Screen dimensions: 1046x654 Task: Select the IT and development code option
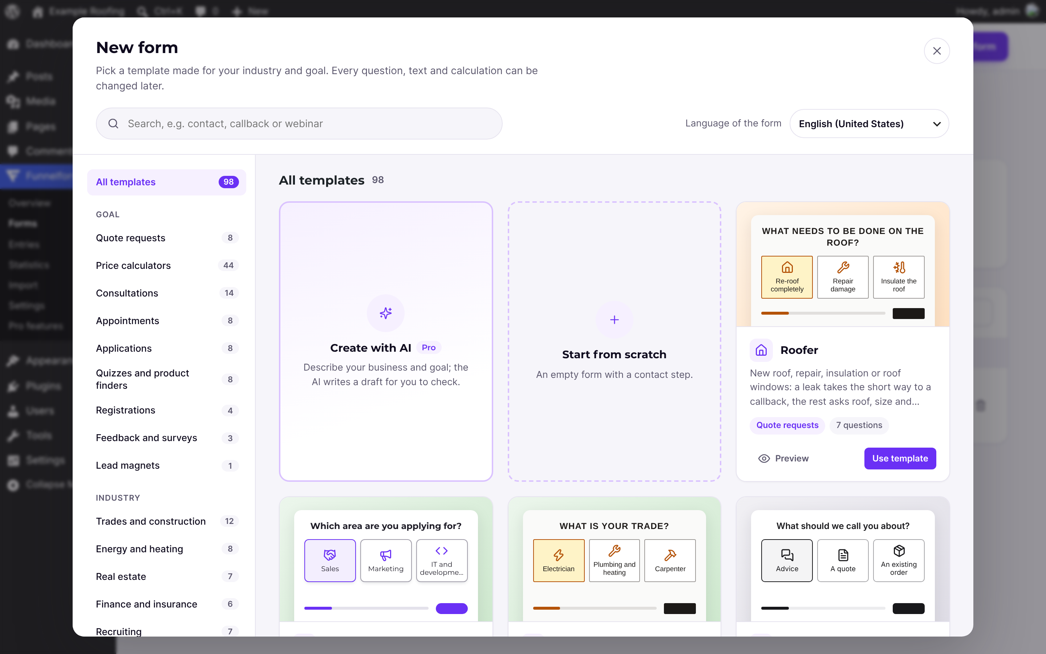[441, 561]
